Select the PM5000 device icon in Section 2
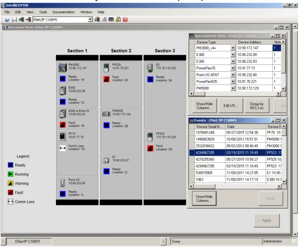 pyautogui.click(x=107, y=114)
